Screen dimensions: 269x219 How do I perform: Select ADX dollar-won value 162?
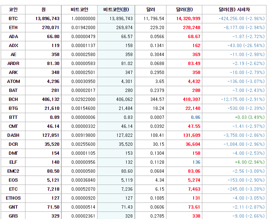point(196,46)
